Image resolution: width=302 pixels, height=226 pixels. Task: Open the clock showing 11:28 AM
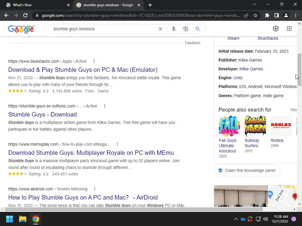[x=280, y=219]
